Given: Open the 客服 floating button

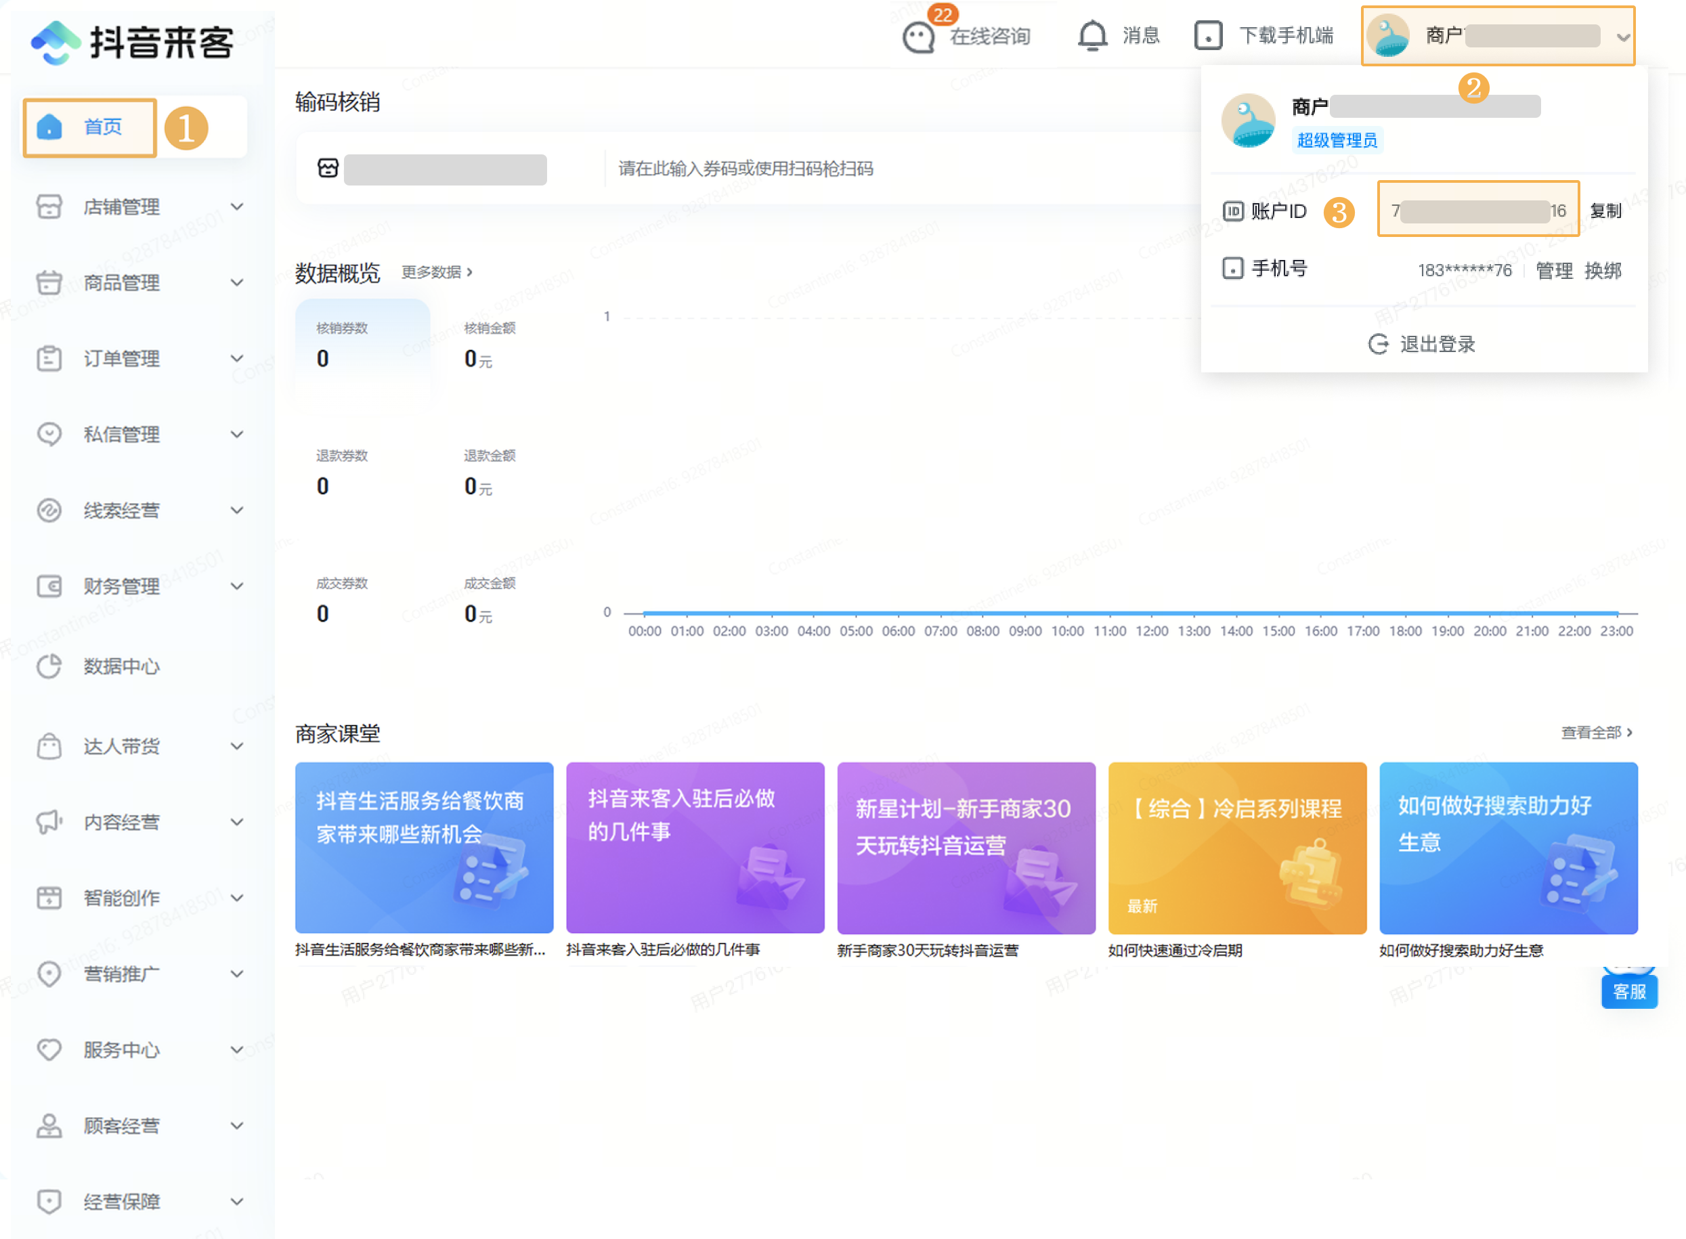Looking at the screenshot, I should (1629, 991).
